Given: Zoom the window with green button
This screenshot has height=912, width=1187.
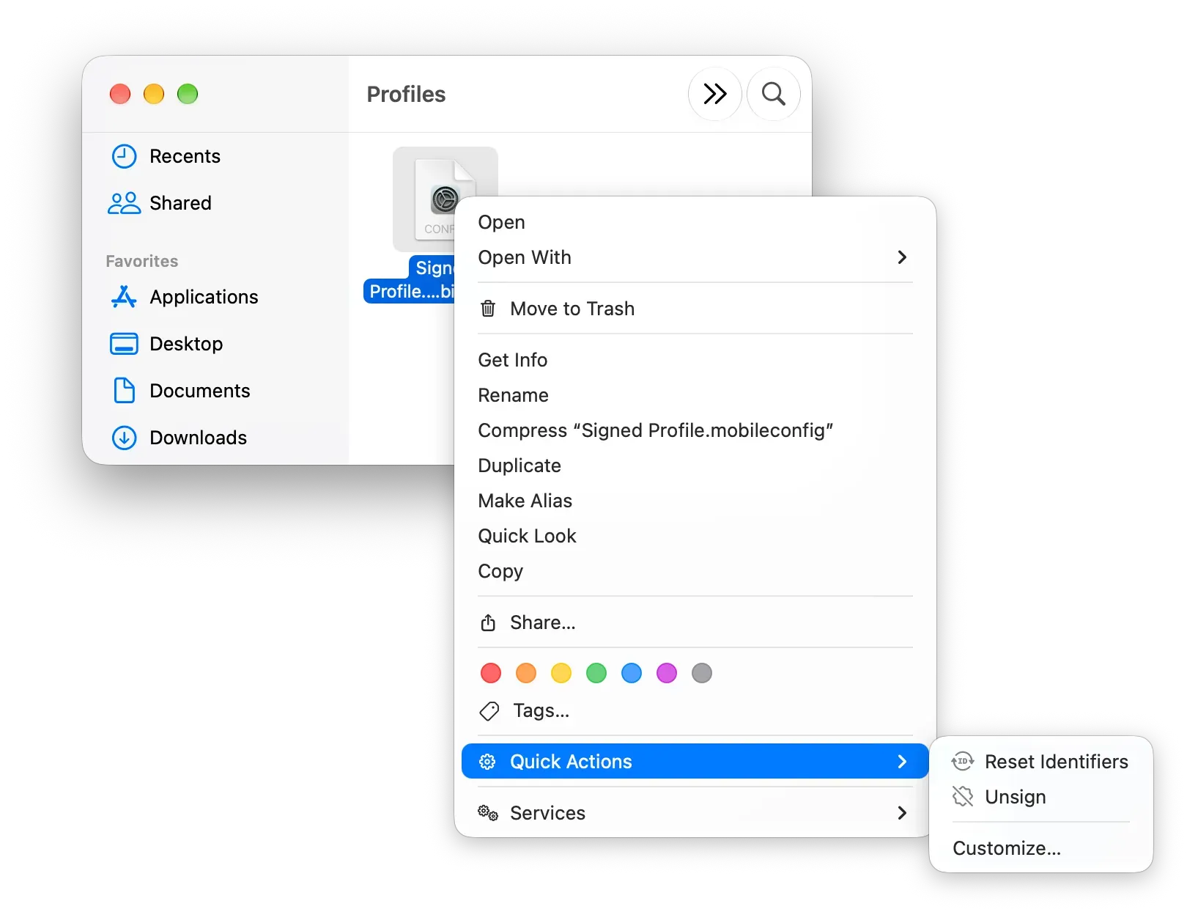Looking at the screenshot, I should coord(188,94).
